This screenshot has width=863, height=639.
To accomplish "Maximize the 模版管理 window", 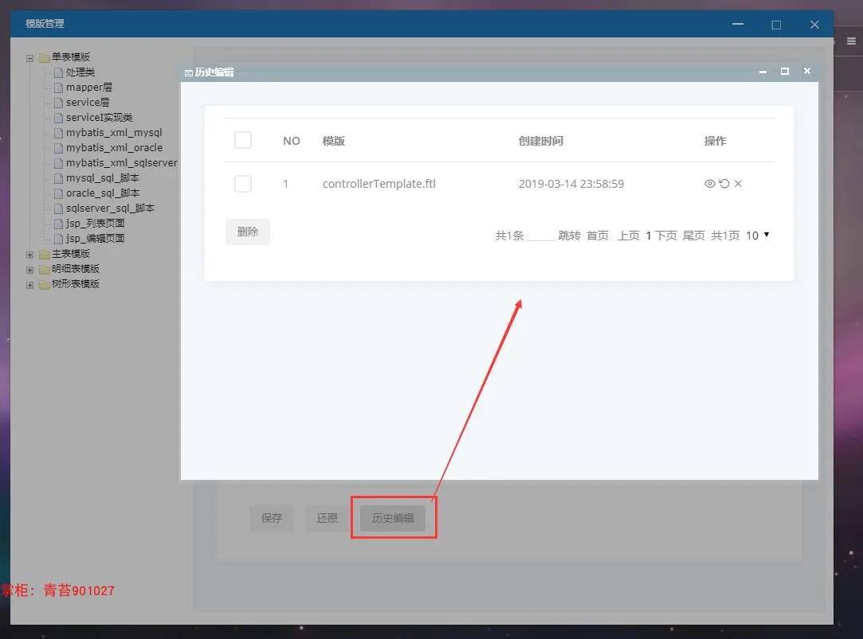I will (x=776, y=25).
